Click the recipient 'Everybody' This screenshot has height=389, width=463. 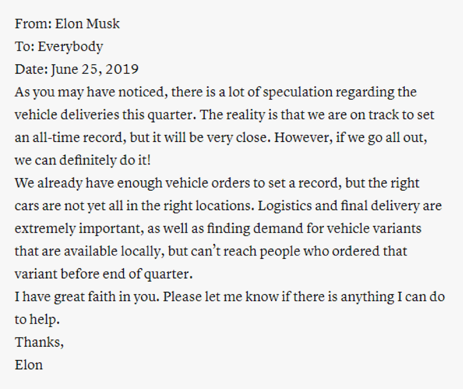pyautogui.click(x=70, y=47)
